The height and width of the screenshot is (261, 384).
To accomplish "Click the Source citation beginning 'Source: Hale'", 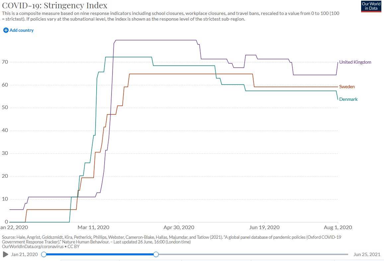I will coord(172,239).
